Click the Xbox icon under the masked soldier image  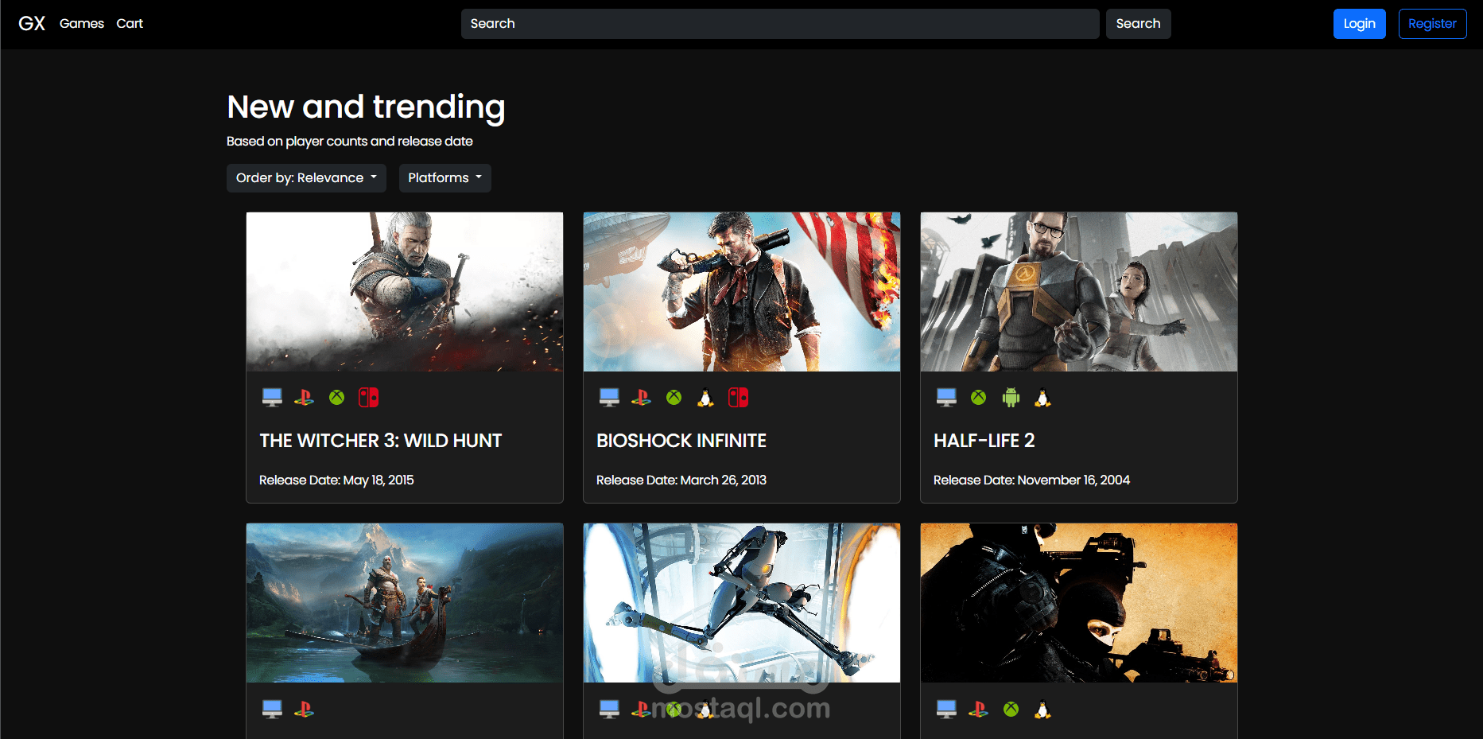coord(1011,709)
